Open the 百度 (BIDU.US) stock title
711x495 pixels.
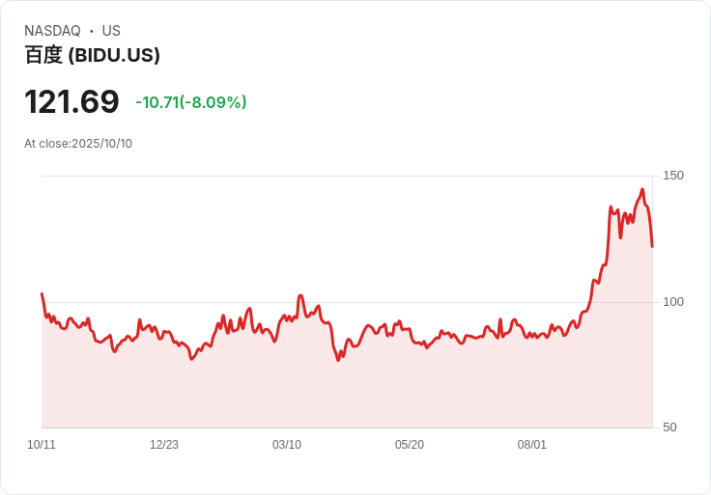click(92, 55)
